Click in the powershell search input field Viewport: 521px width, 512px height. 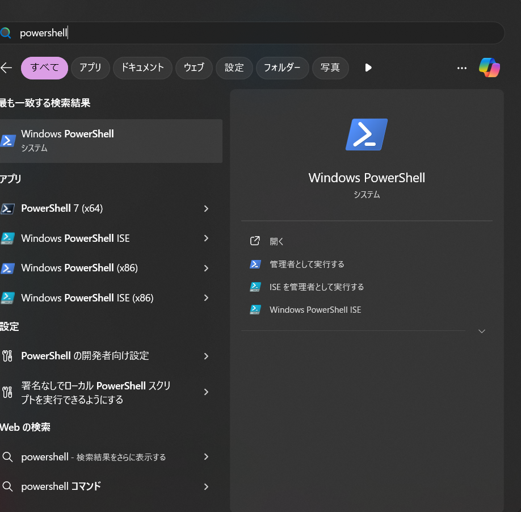pyautogui.click(x=253, y=33)
